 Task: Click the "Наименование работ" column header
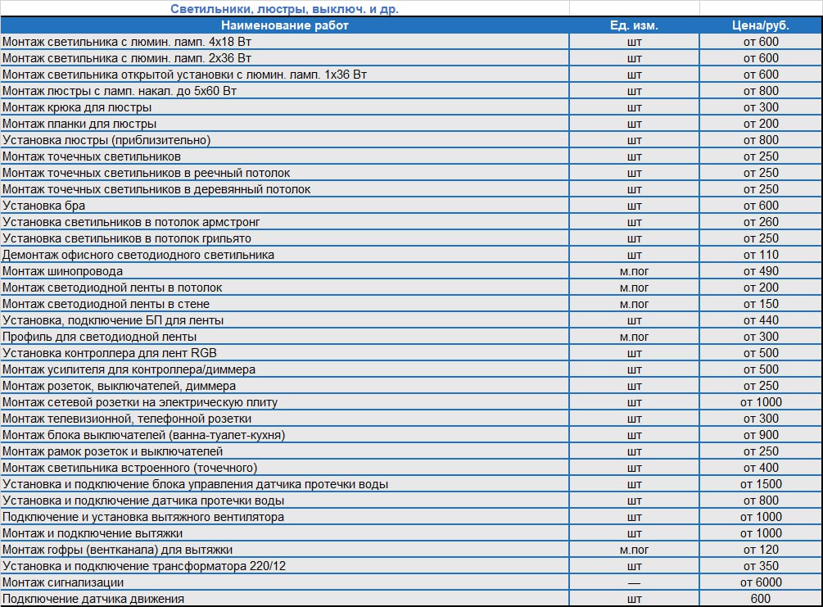point(284,25)
